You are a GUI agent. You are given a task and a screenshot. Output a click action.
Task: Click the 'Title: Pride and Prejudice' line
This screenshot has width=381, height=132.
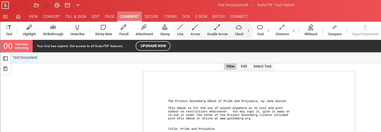click(x=191, y=129)
